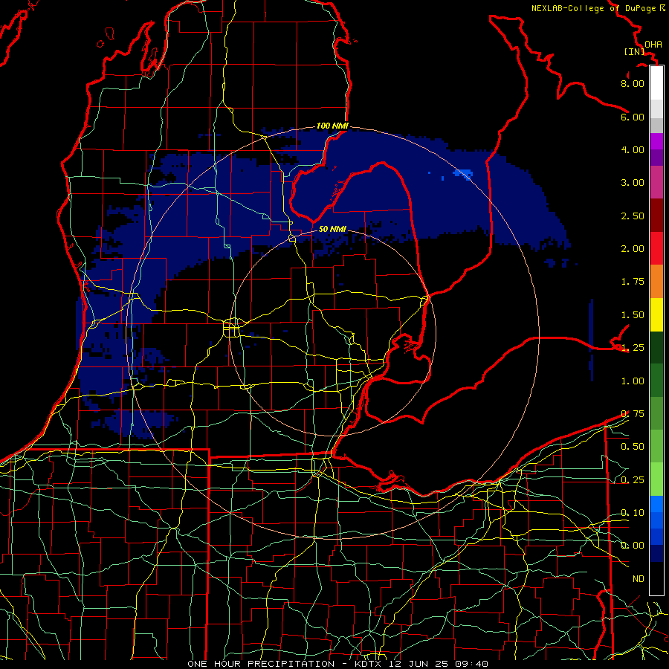Click the 1.75 legend value

[633, 282]
